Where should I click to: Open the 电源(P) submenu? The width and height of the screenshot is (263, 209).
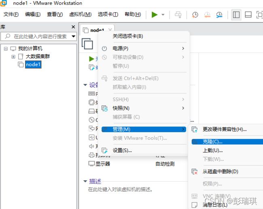click(x=144, y=49)
